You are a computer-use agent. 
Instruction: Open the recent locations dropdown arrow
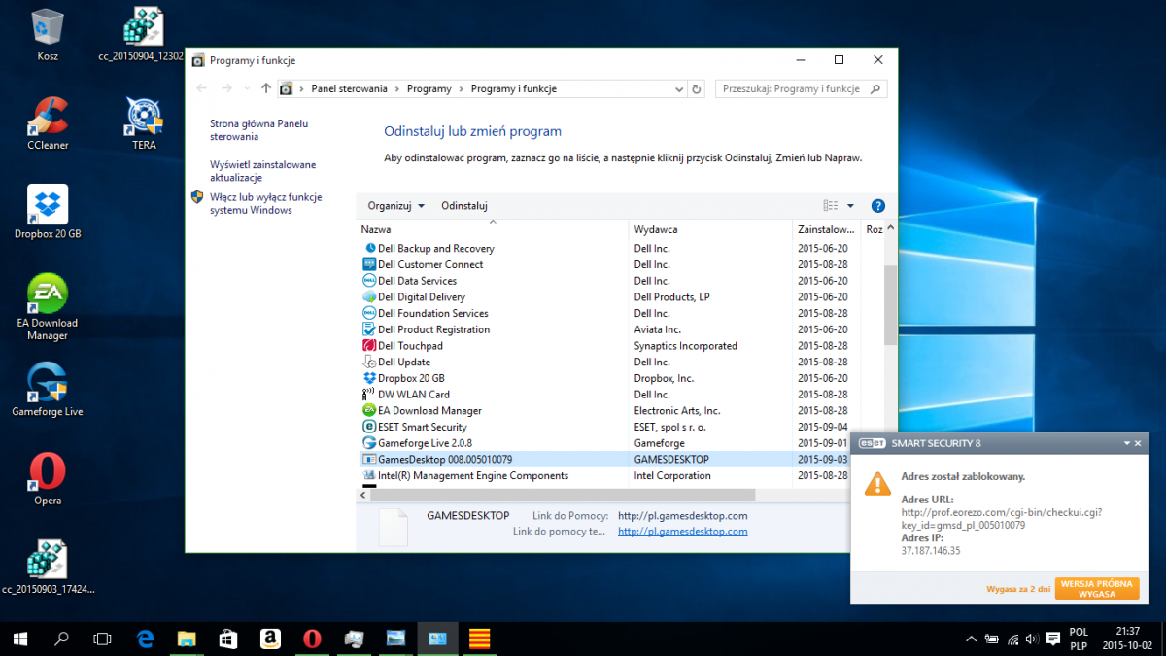tap(247, 88)
